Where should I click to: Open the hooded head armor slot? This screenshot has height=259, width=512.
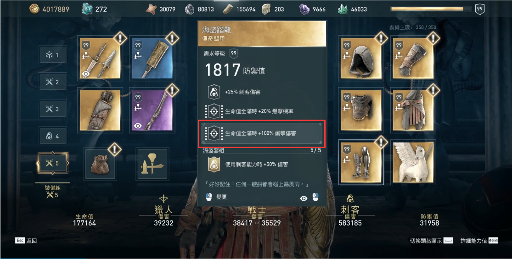tap(361, 58)
